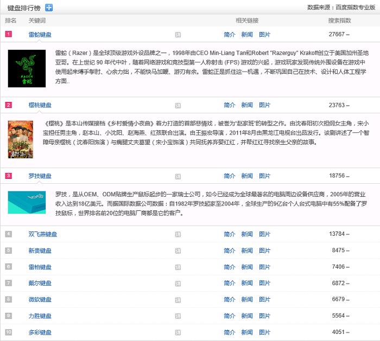Open 新闻 for 雷蛇键盘
This screenshot has width=380, height=341.
click(x=247, y=35)
